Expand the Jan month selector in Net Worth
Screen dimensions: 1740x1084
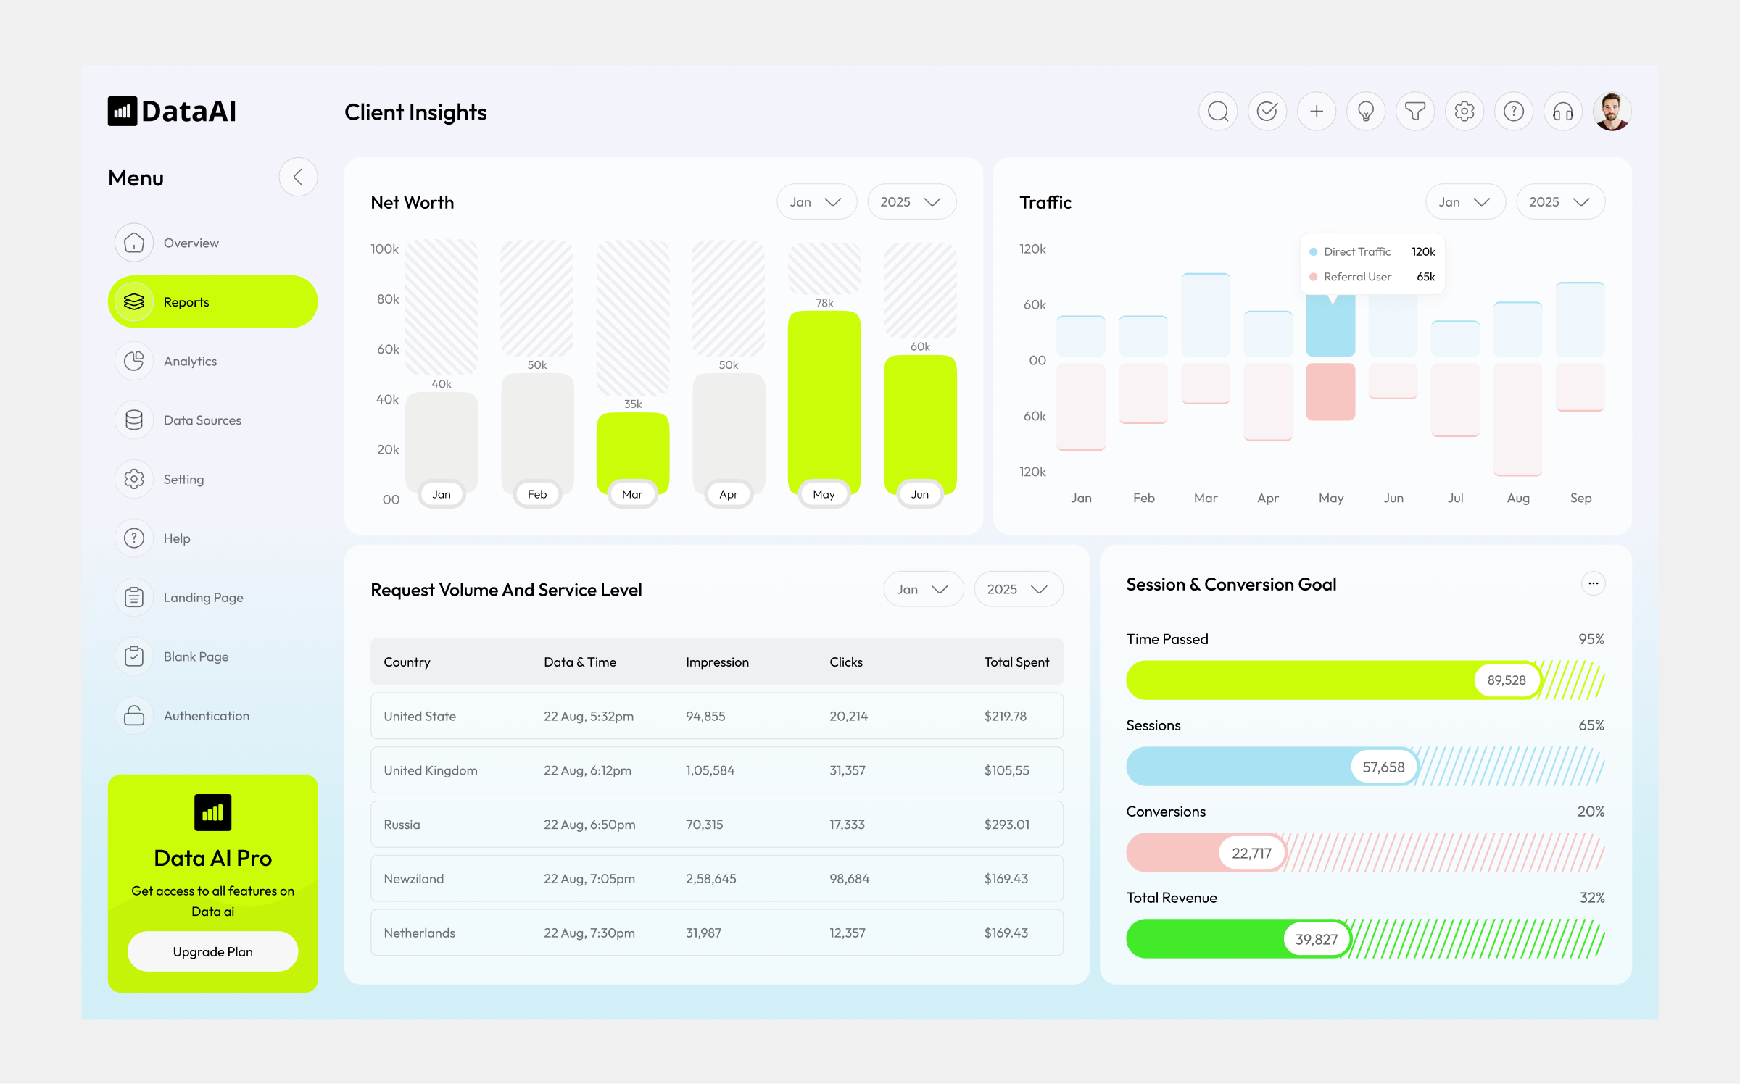point(816,201)
